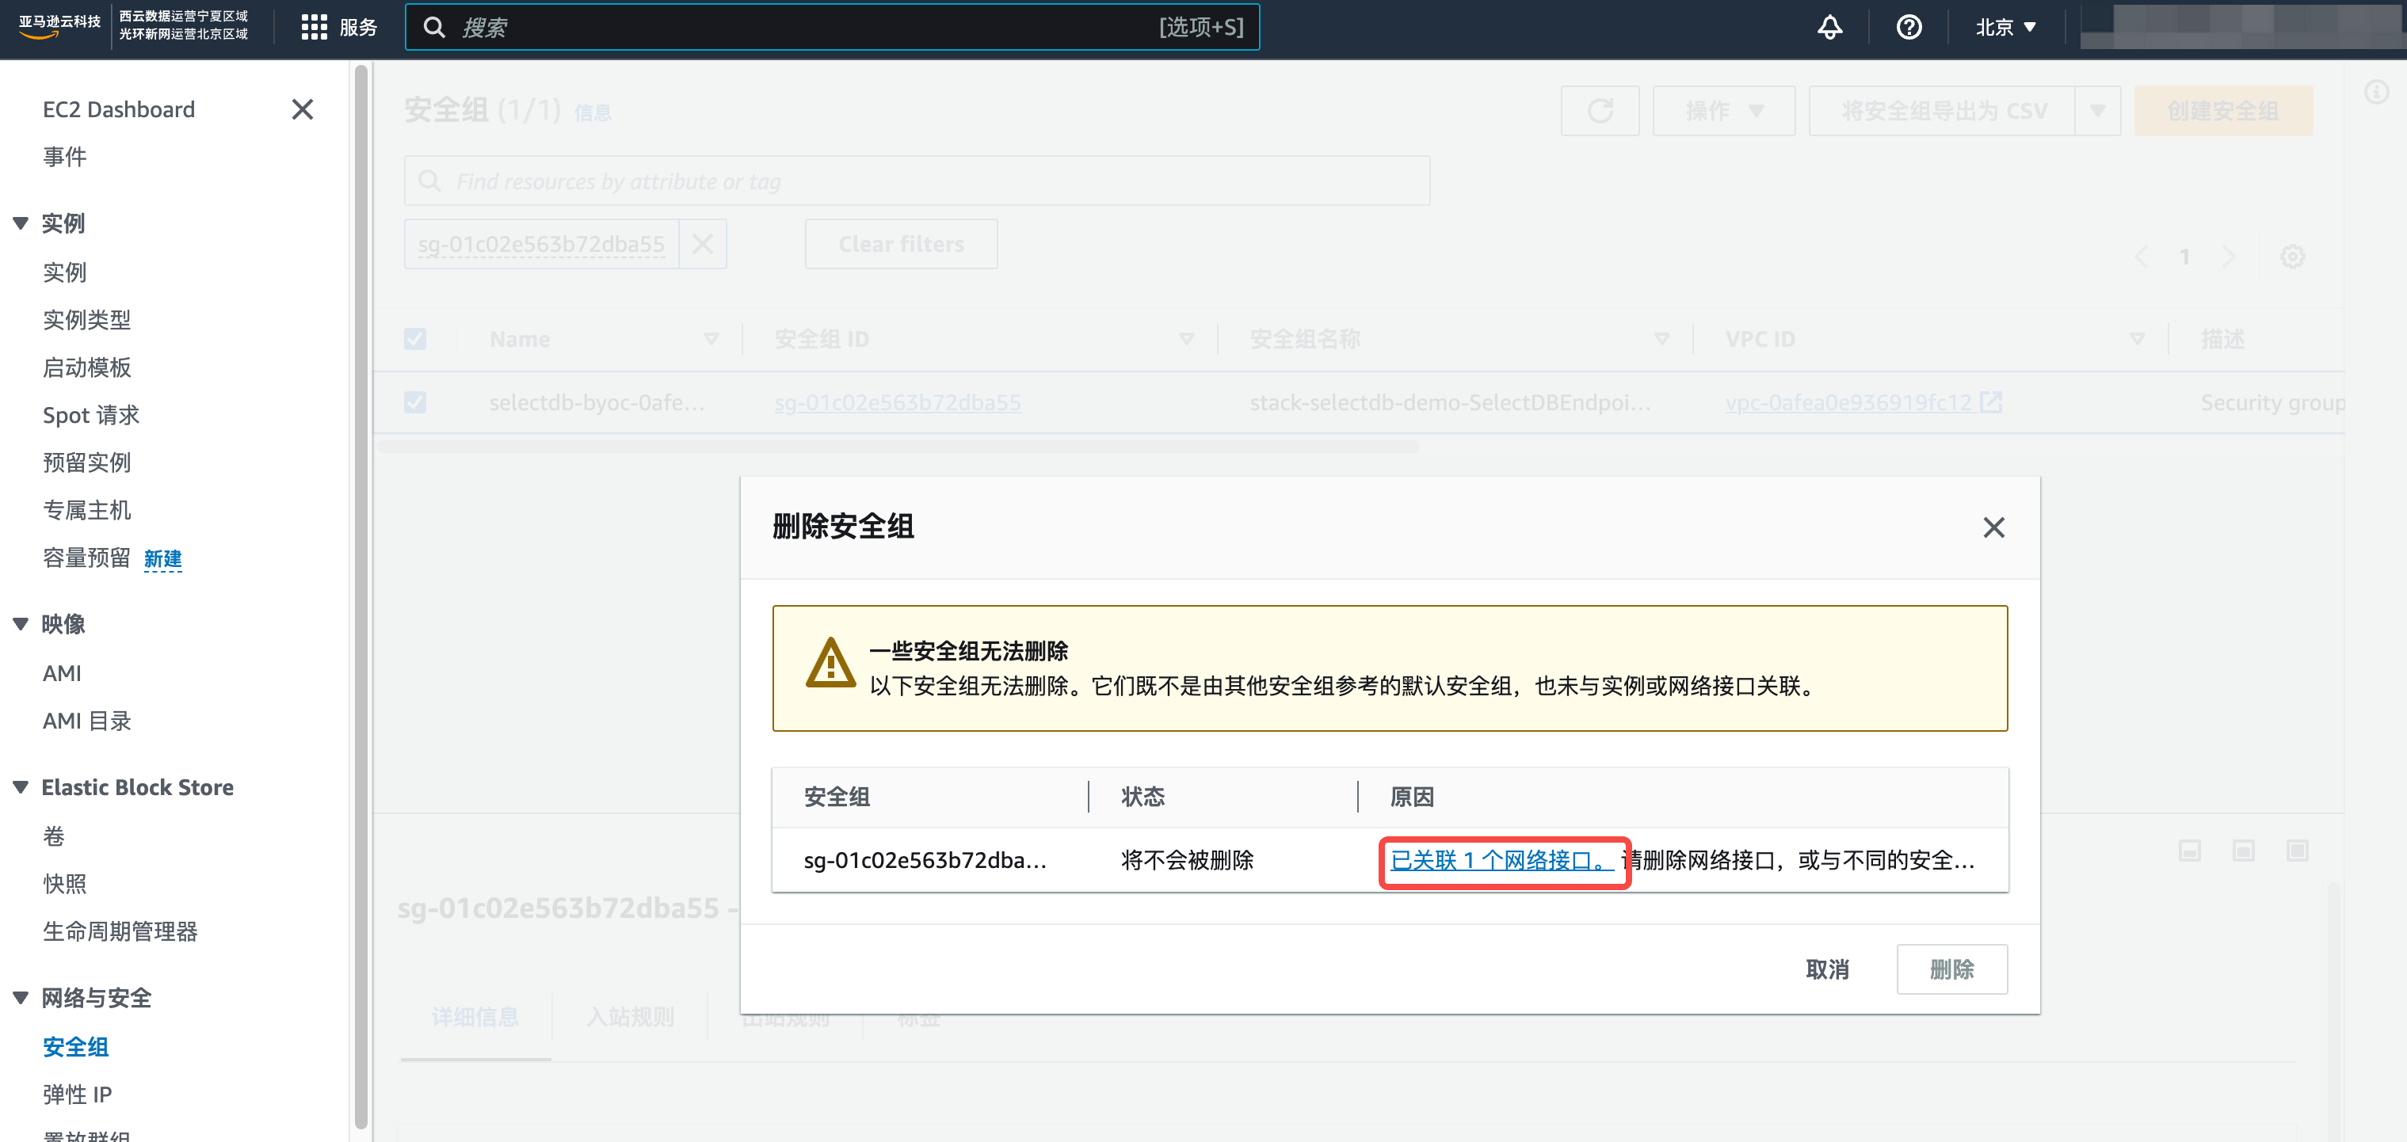Screen dimensions: 2407x1142
Task: Open 安全组 in sidebar
Action: pos(76,1047)
